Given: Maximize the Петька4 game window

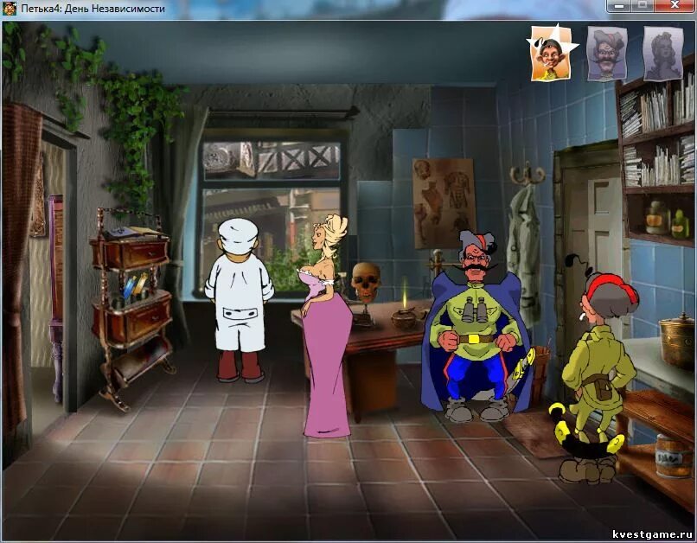Looking at the screenshot, I should 643,6.
